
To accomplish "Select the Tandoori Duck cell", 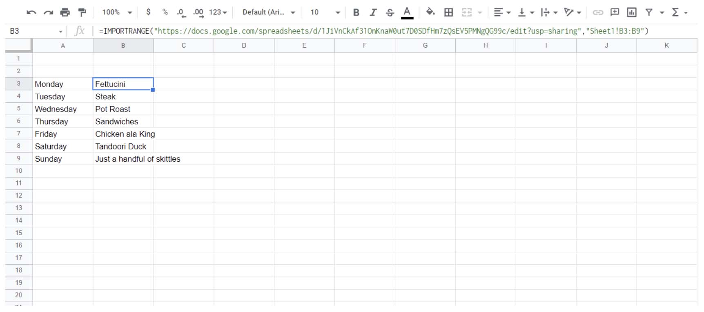I will [x=123, y=146].
